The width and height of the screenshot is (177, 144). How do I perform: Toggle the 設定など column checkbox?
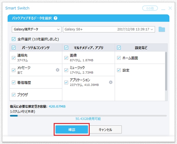coord(119,48)
